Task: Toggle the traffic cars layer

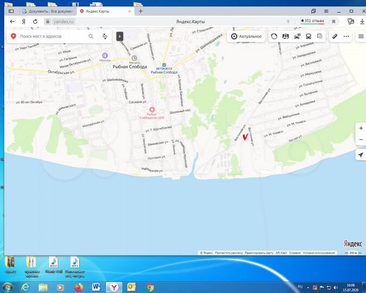Action: pos(297,36)
